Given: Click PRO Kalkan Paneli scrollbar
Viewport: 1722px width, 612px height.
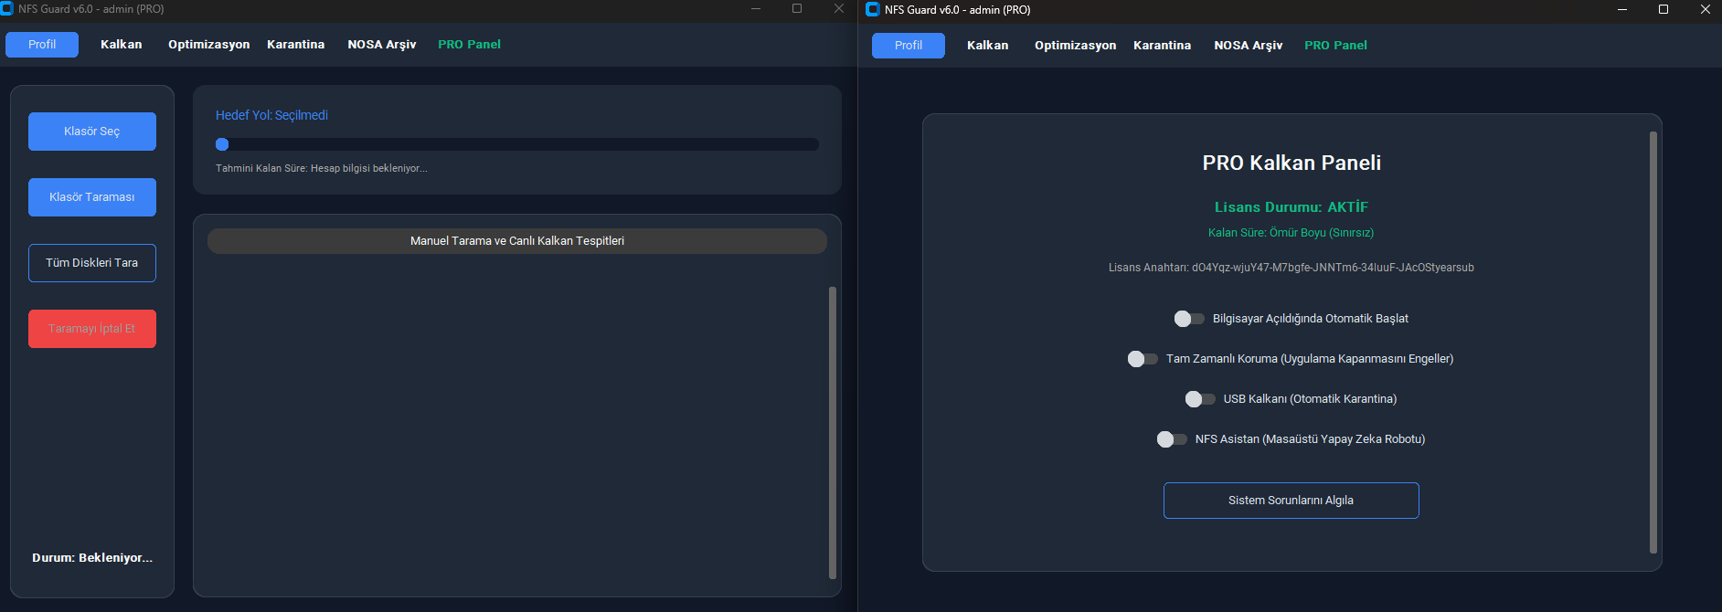Looking at the screenshot, I should point(1653,343).
